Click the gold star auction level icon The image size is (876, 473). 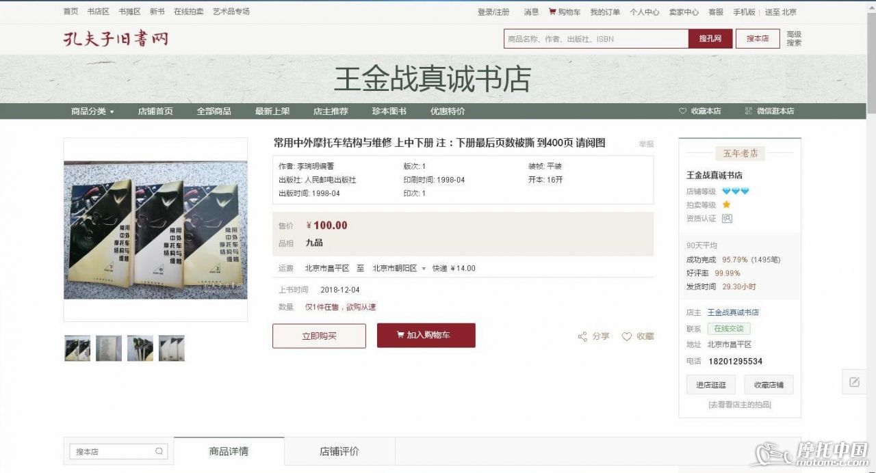[726, 204]
